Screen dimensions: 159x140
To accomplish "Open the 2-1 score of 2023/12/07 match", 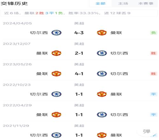I will coord(79,53).
